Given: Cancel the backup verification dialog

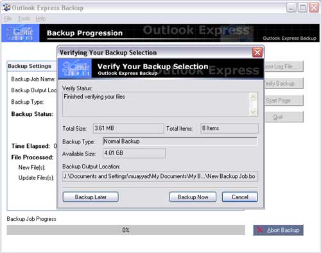Looking at the screenshot, I should click(x=239, y=197).
